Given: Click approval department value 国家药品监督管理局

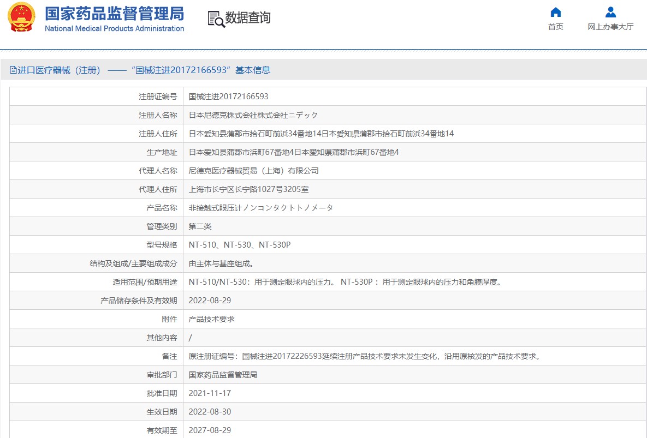Looking at the screenshot, I should (x=223, y=375).
